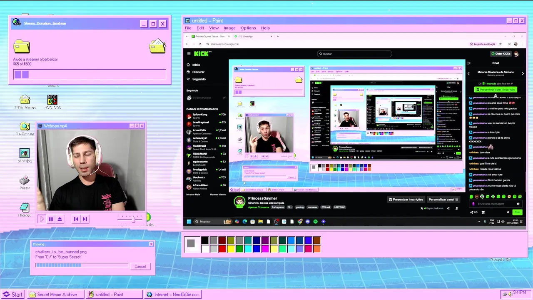The height and width of the screenshot is (300, 533).
Task: Close the Copying dialog
Action: pyautogui.click(x=151, y=244)
